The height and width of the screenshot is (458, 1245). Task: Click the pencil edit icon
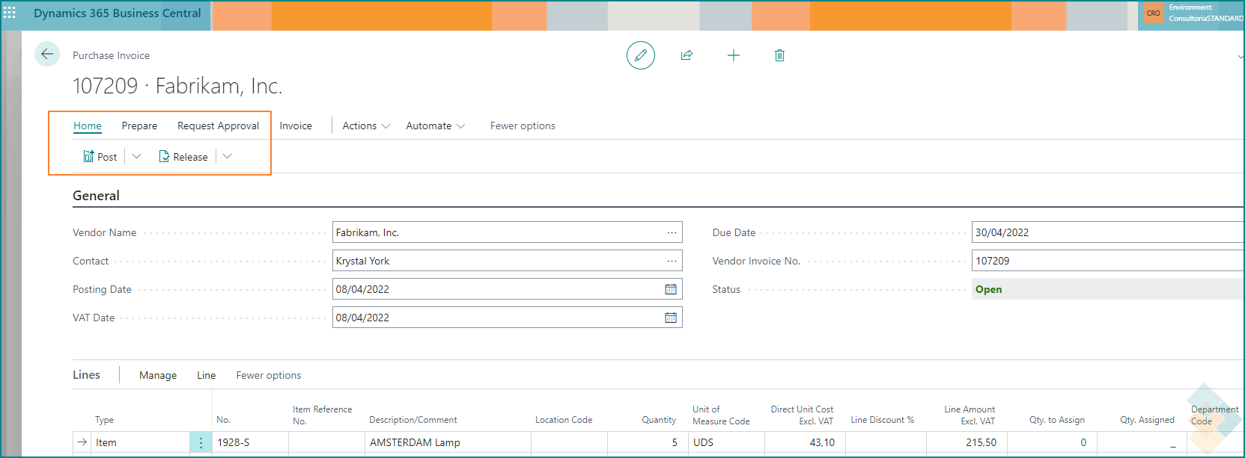point(641,55)
